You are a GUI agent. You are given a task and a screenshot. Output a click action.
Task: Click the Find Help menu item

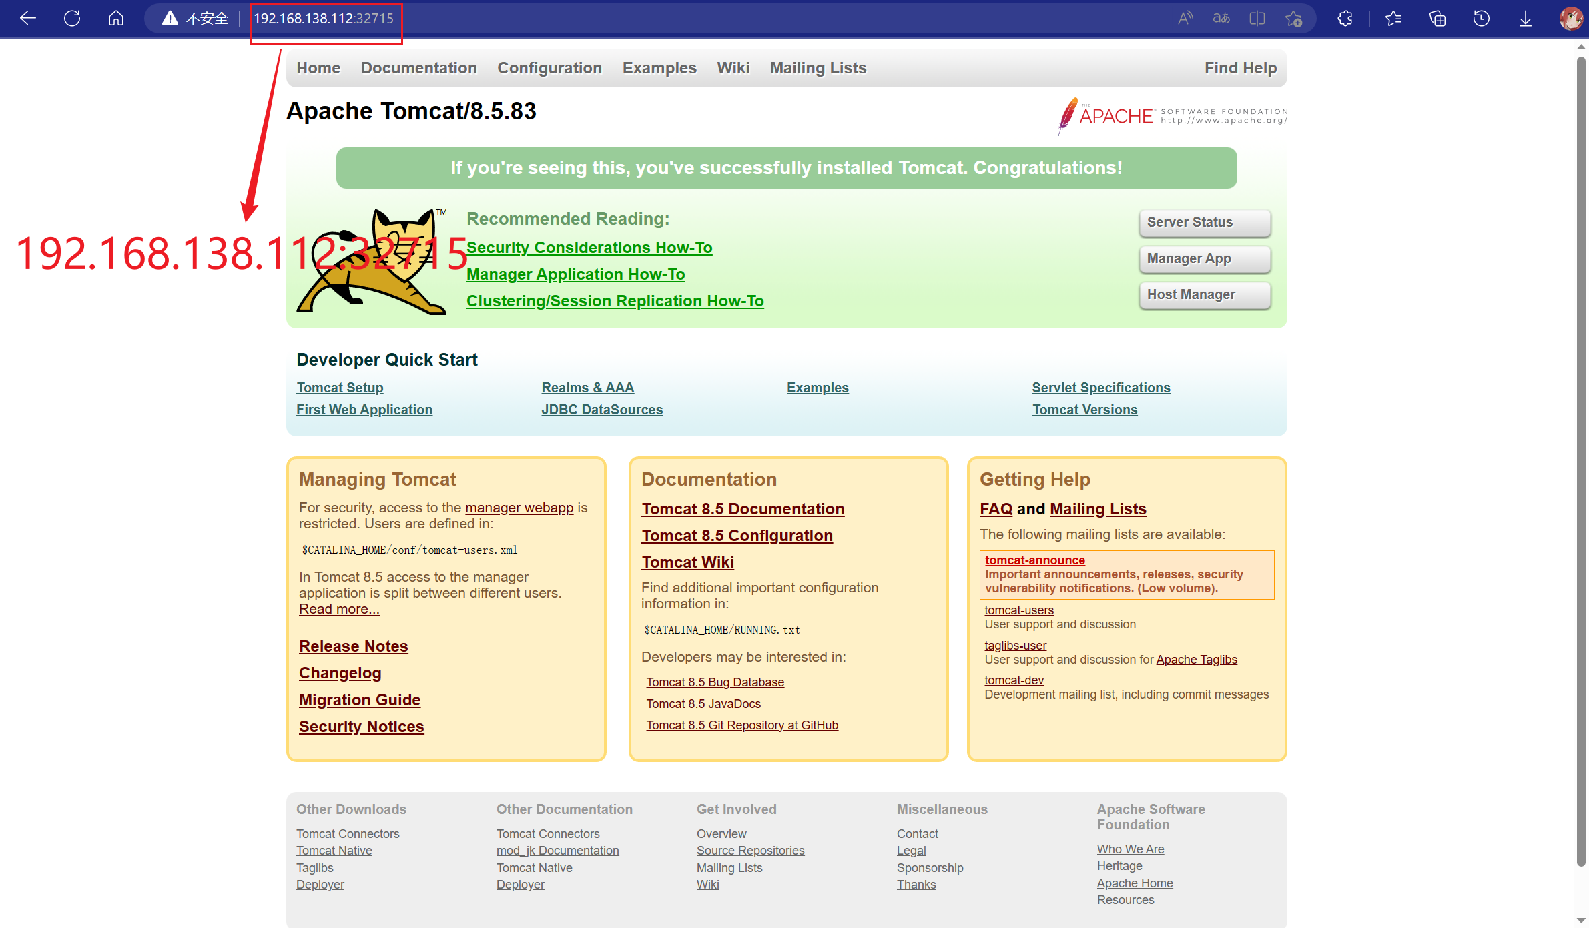pyautogui.click(x=1240, y=68)
